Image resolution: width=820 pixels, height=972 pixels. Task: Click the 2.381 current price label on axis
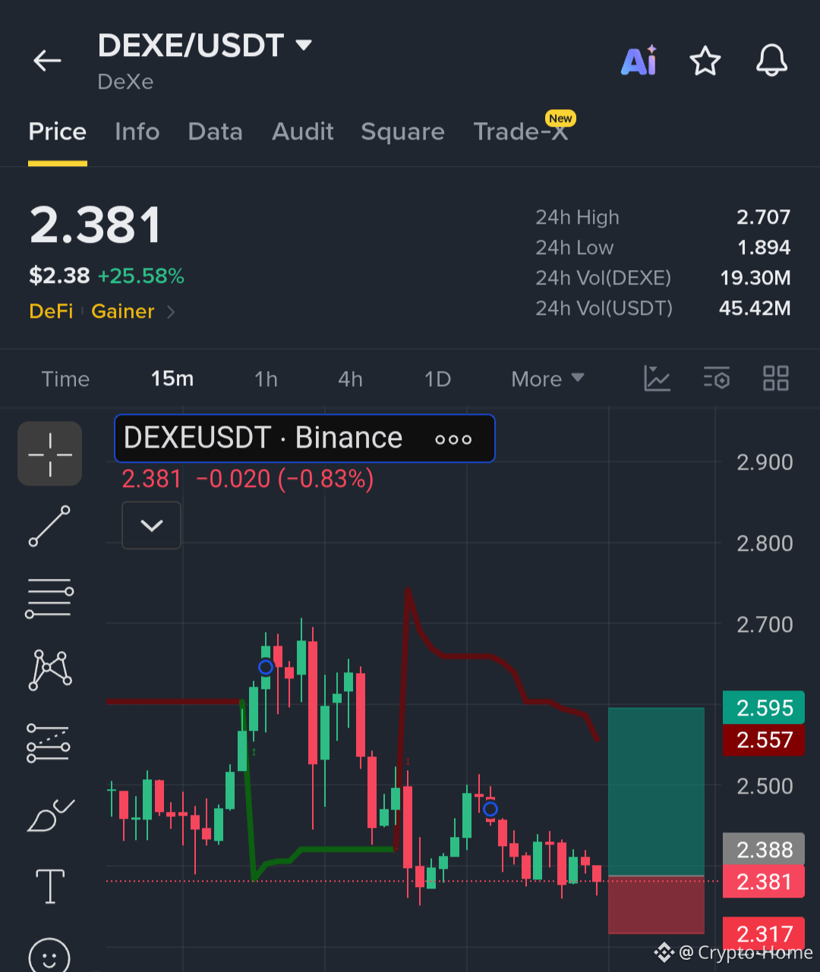click(764, 882)
